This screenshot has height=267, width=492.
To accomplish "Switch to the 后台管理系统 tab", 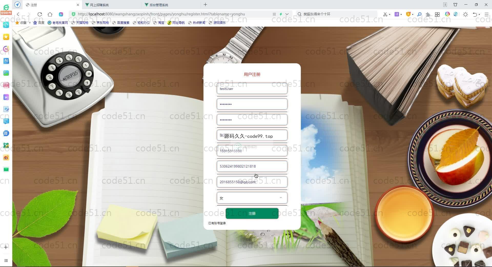I will tap(171, 5).
